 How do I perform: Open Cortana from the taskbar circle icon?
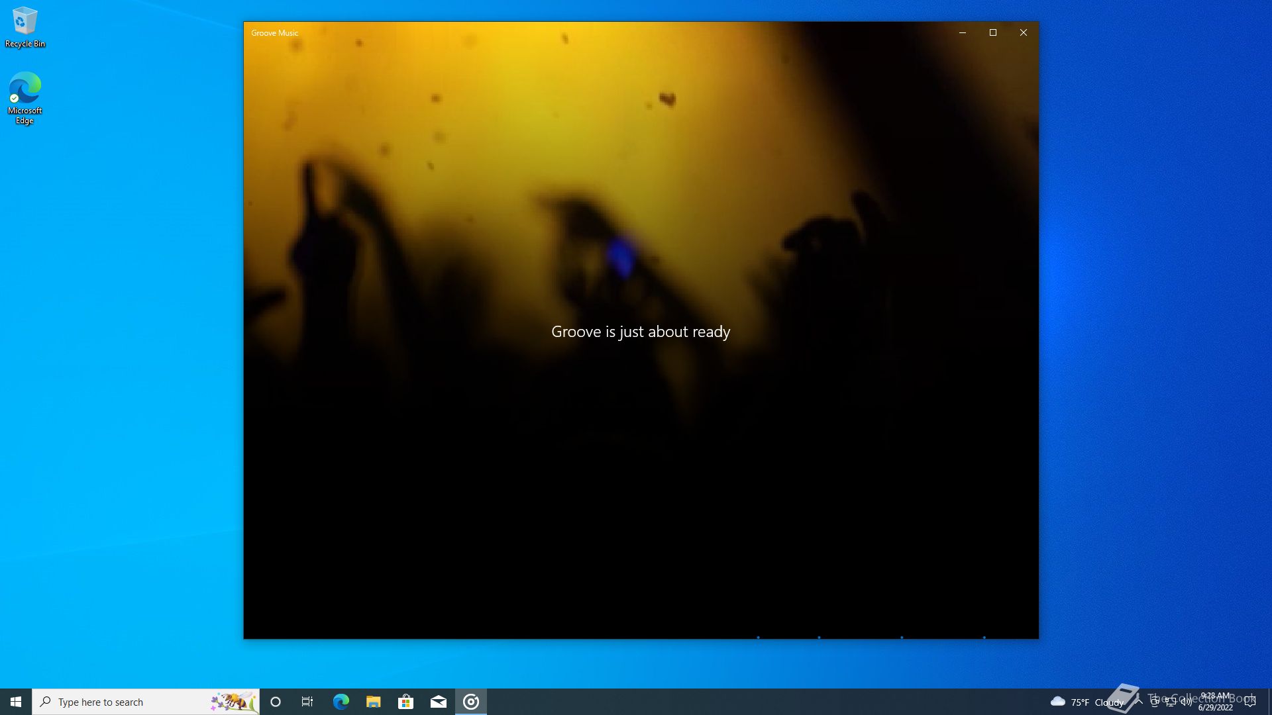pos(276,702)
